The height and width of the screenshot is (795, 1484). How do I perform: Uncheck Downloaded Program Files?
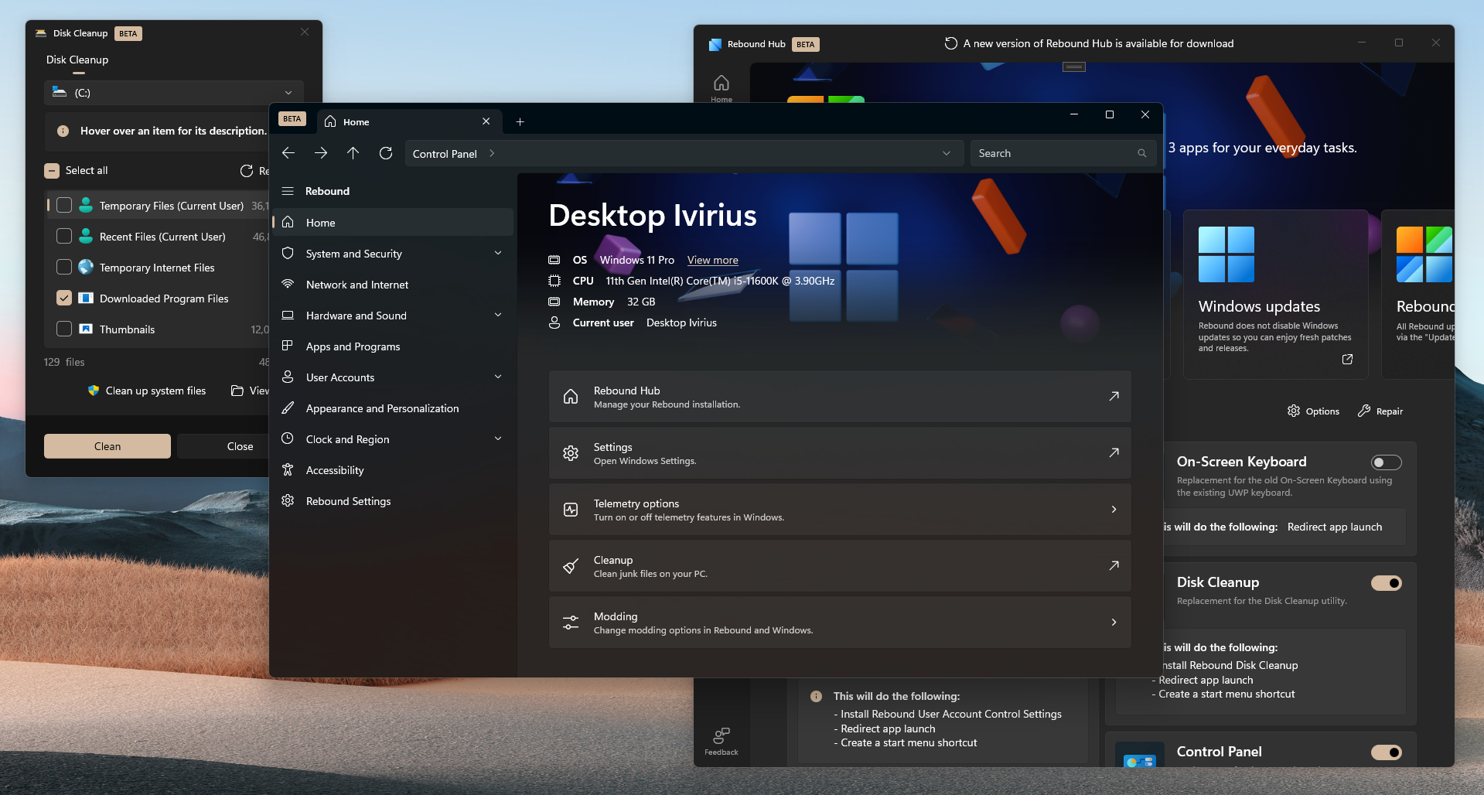[x=64, y=298]
